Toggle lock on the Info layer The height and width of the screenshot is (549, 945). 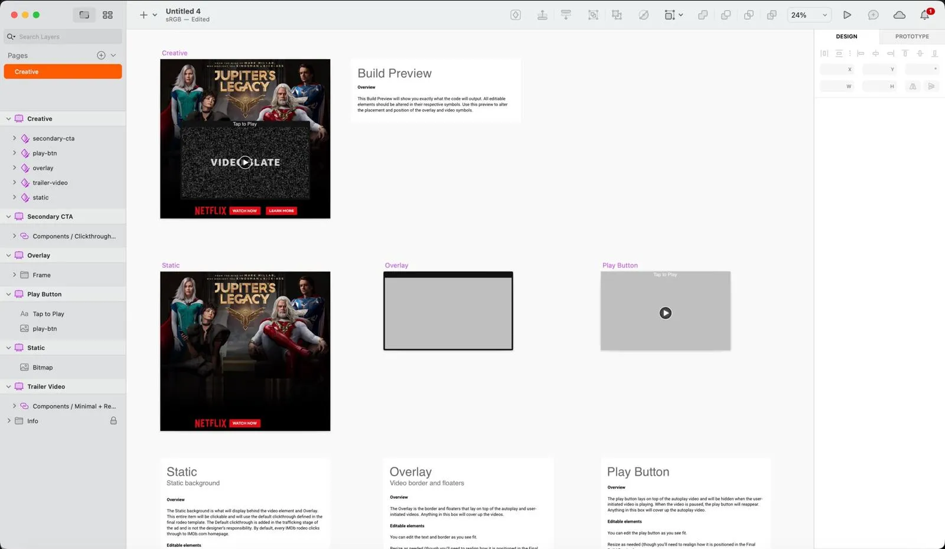113,421
